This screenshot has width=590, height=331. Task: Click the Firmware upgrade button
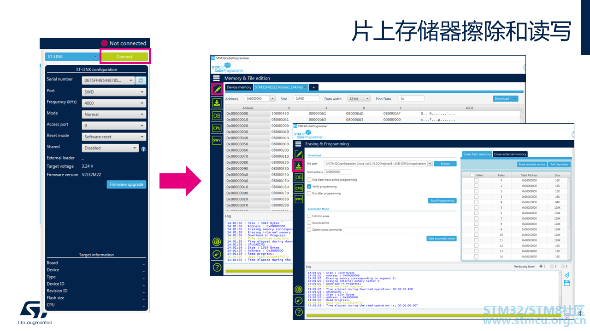[x=127, y=184]
